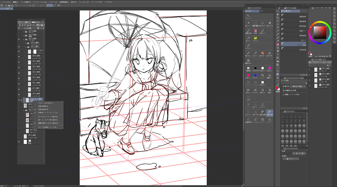The height and width of the screenshot is (187, 337).
Task: Open the ファイル(F) menu
Action: point(6,2)
